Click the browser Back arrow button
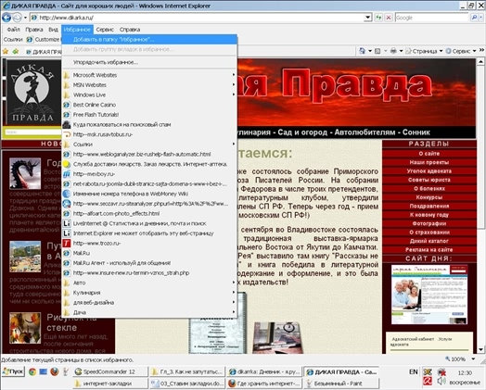 point(6,18)
